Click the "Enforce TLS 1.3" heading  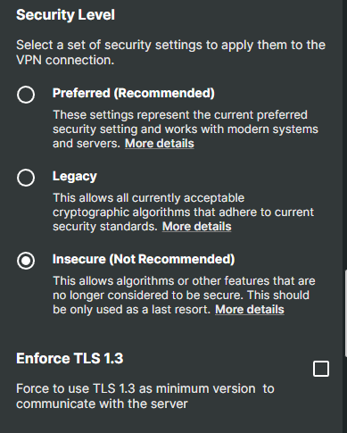click(70, 358)
